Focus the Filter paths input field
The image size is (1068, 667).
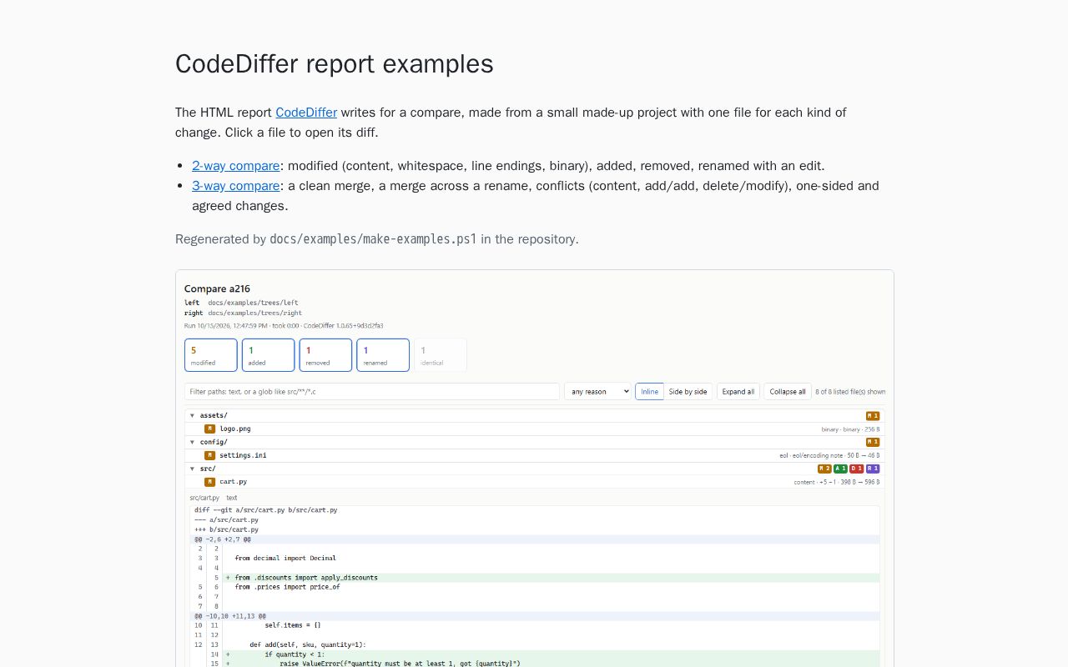[x=372, y=392]
